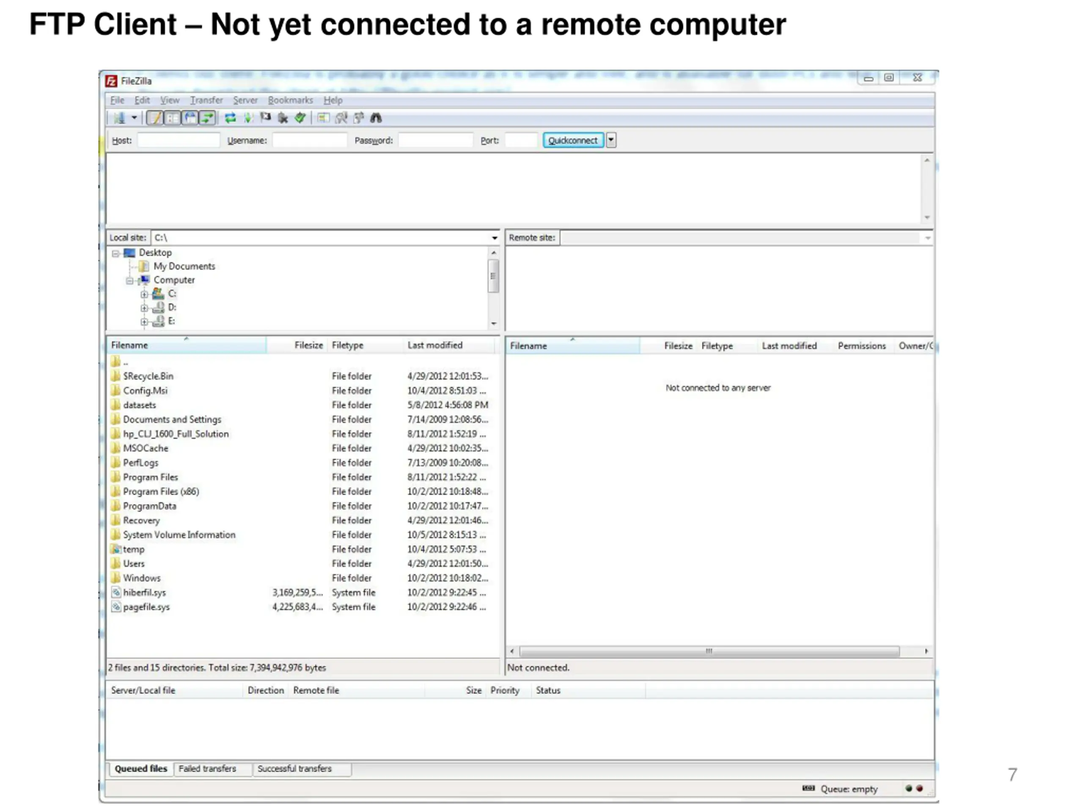
Task: Collapse the Computer tree node
Action: click(x=129, y=281)
